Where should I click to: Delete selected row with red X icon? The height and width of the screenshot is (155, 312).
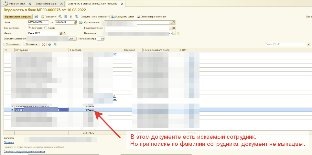(43, 44)
